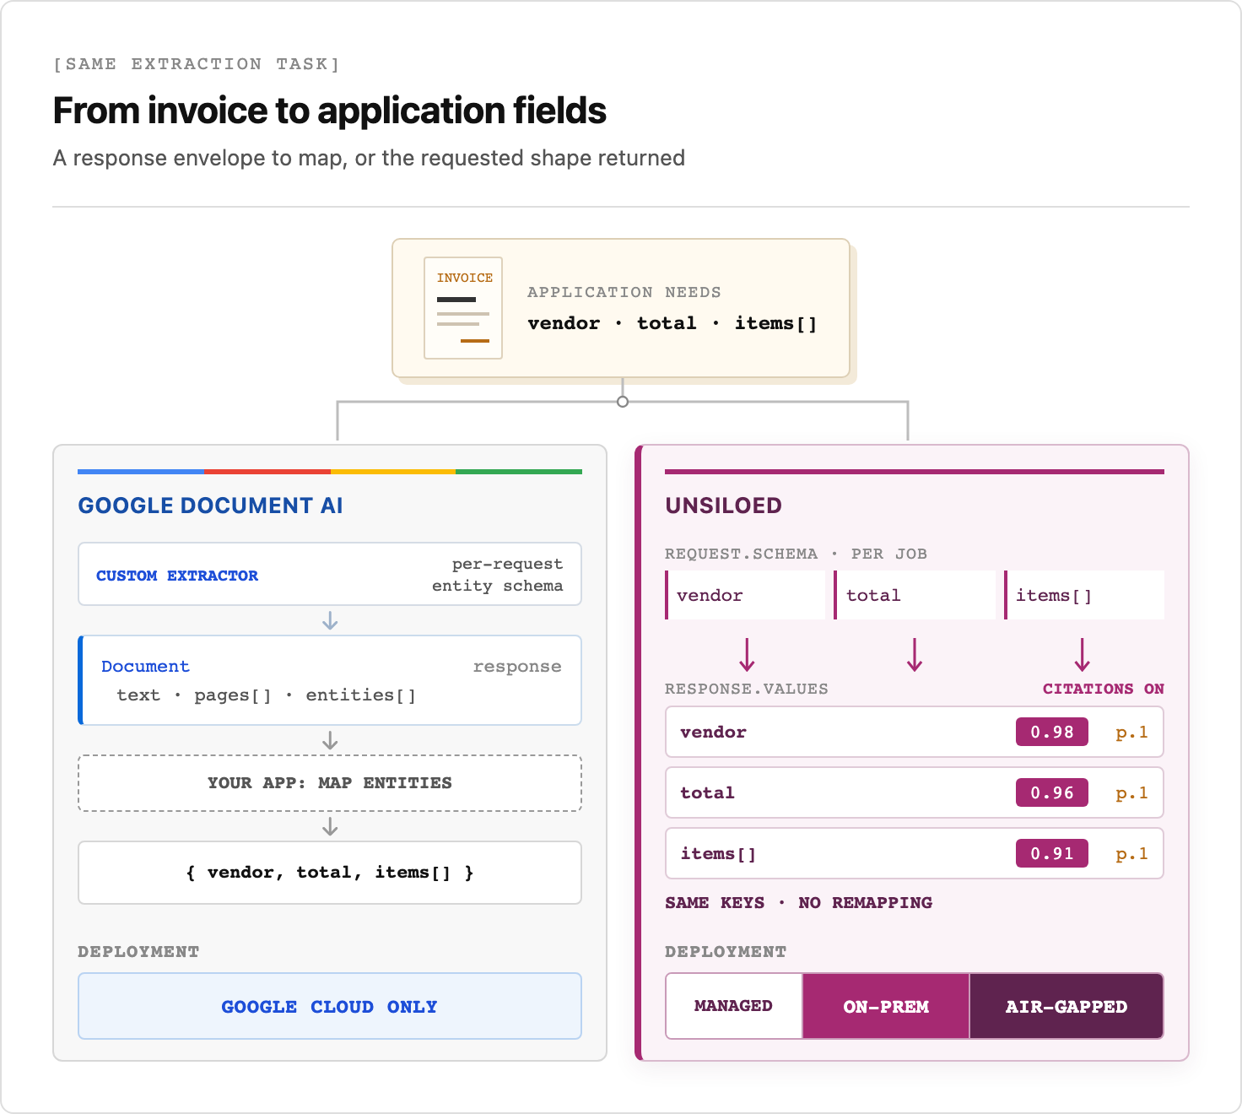Click the p.1 citation on items[] row
1242x1114 pixels.
[x=1131, y=854]
